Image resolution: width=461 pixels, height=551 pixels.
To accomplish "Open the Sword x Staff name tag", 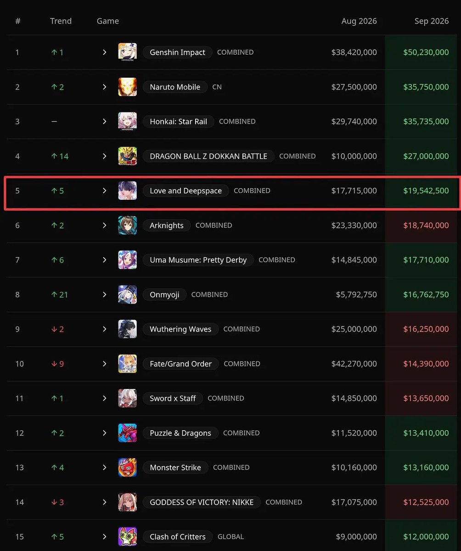I will pos(173,399).
